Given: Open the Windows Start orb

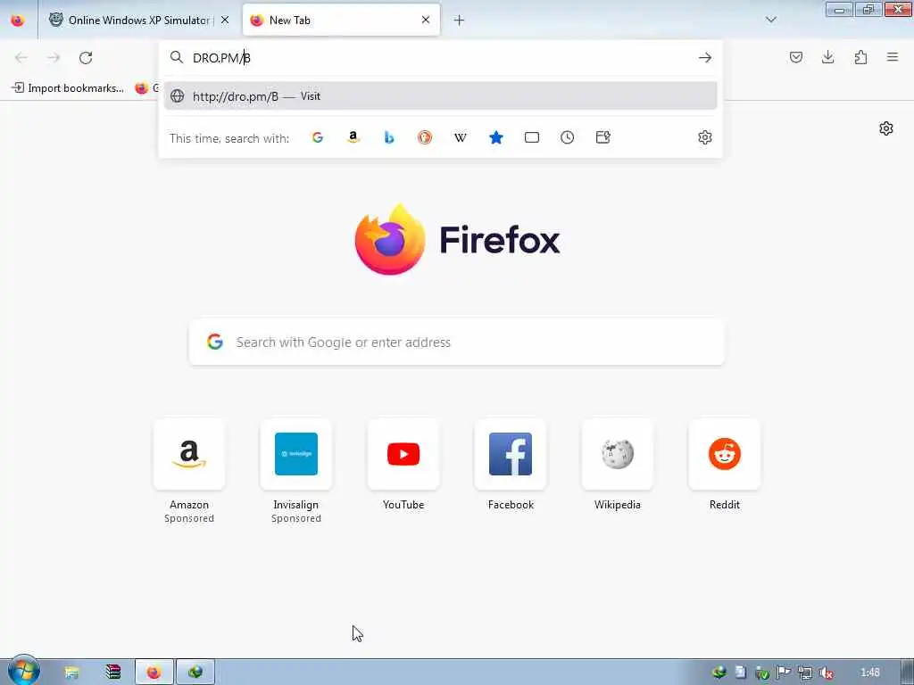Looking at the screenshot, I should 23,671.
